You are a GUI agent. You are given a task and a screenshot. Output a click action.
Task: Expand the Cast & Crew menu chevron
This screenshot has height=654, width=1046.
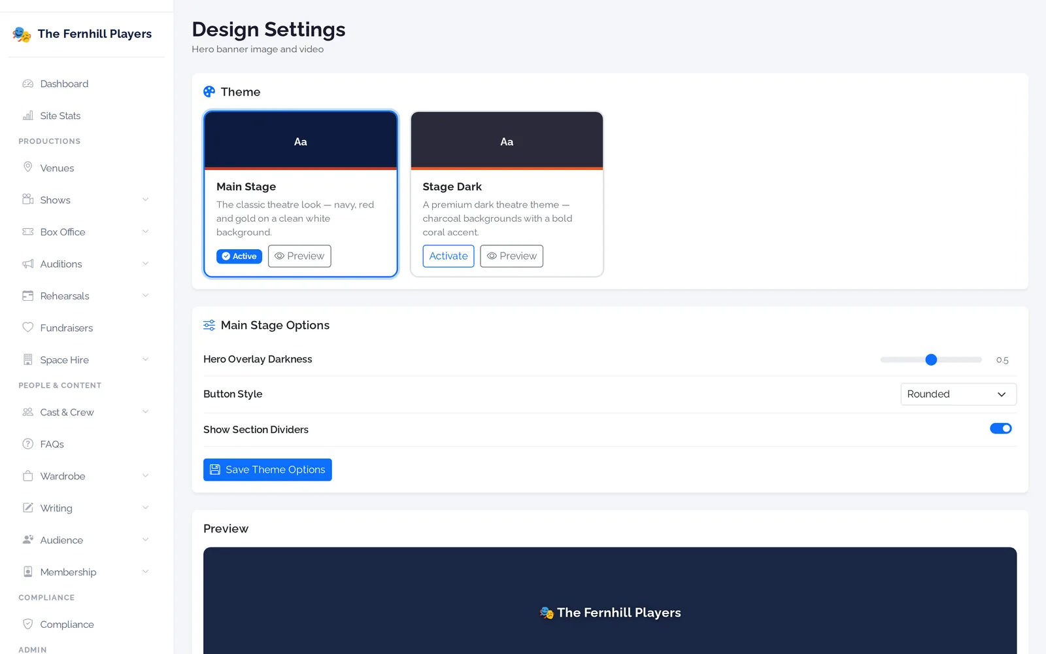(146, 412)
